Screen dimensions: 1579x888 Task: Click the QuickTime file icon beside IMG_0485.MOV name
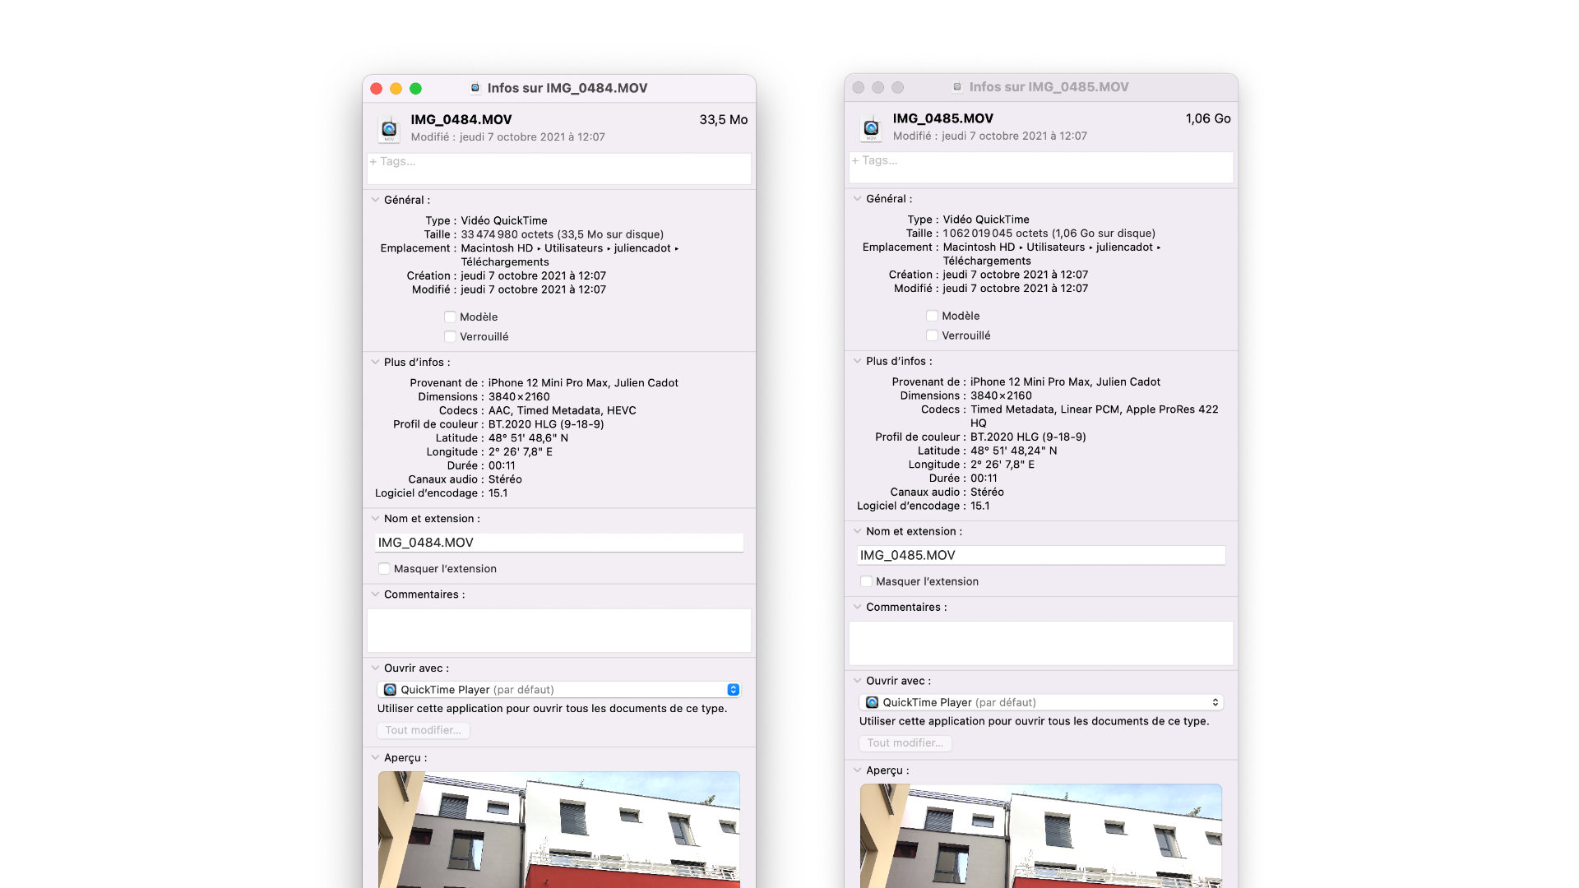click(871, 128)
